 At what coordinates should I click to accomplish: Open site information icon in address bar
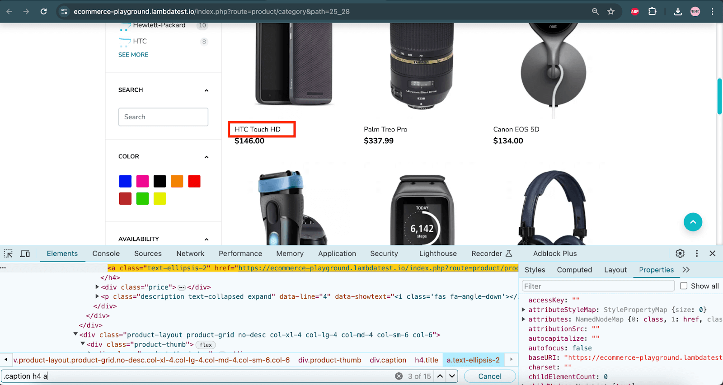tap(64, 11)
